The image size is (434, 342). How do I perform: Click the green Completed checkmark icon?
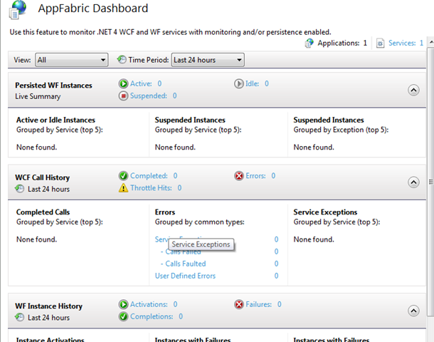[123, 176]
